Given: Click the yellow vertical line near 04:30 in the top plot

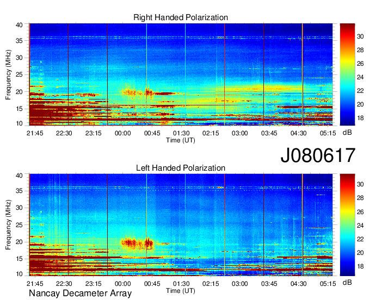Looking at the screenshot, I should coord(303,74).
